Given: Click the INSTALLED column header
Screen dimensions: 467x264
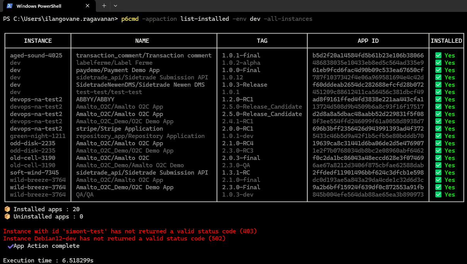Looking at the screenshot, I should 446,41.
